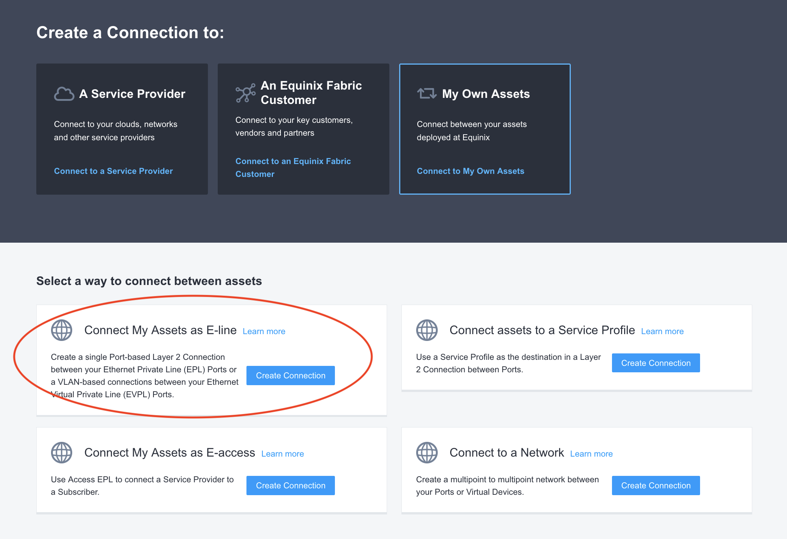Click the Connect to a Network title
The image size is (787, 539).
click(507, 452)
